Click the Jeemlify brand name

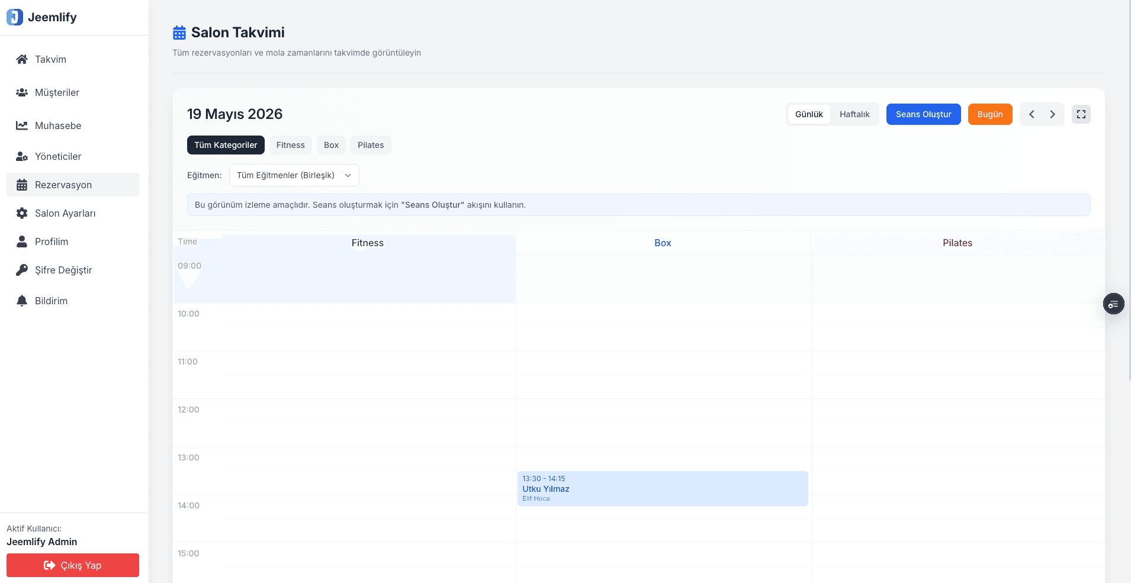click(52, 17)
